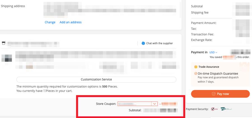Expand the Store Coupon dropdown

coord(154,104)
